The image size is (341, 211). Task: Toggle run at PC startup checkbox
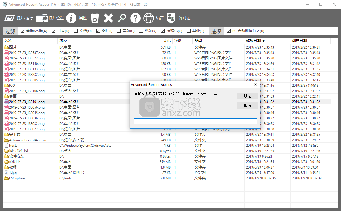229,31
